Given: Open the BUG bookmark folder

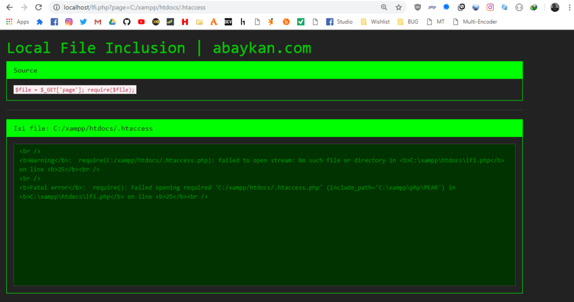Looking at the screenshot, I should [x=408, y=22].
